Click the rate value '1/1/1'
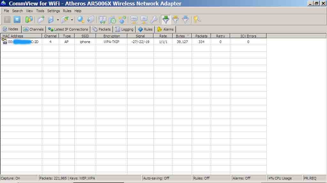 point(163,42)
